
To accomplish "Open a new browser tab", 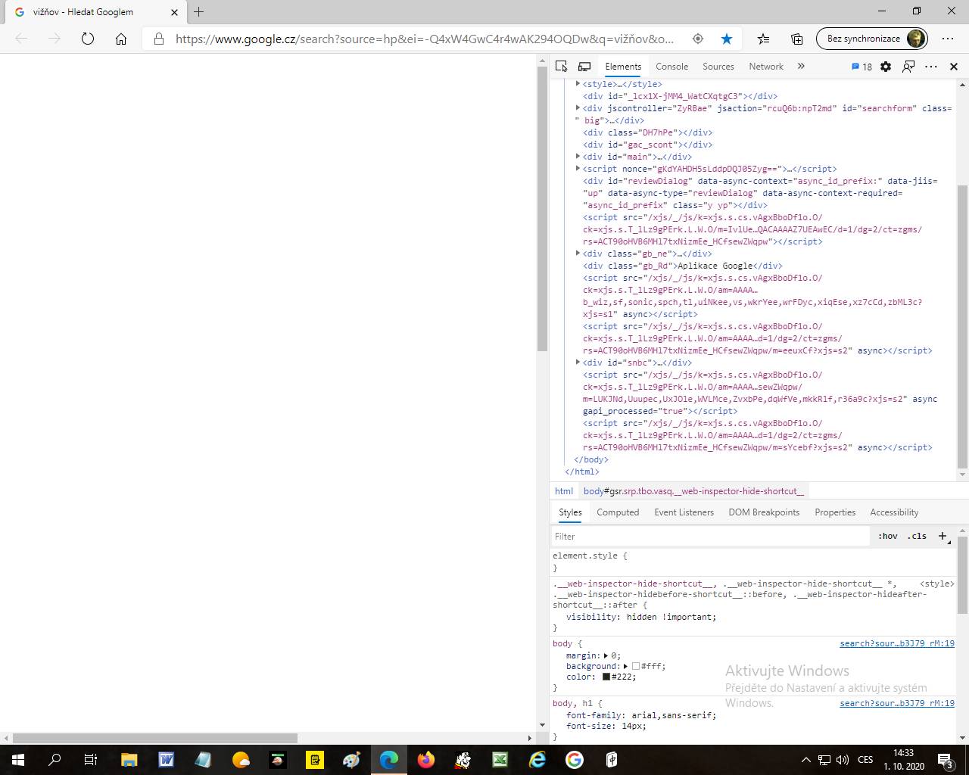I will [199, 12].
